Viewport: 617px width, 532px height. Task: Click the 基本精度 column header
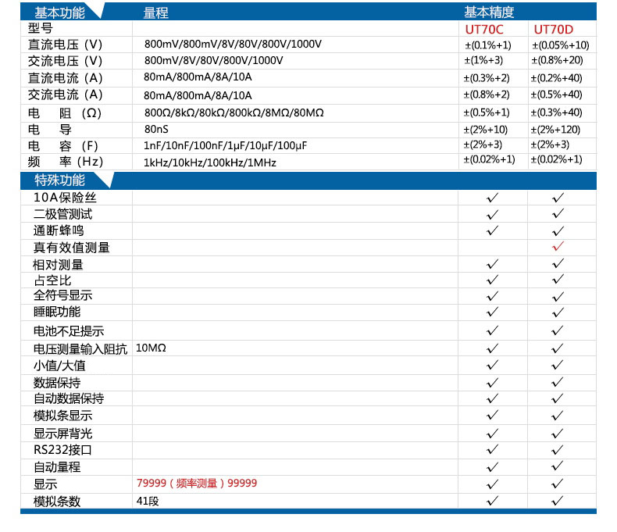point(489,12)
